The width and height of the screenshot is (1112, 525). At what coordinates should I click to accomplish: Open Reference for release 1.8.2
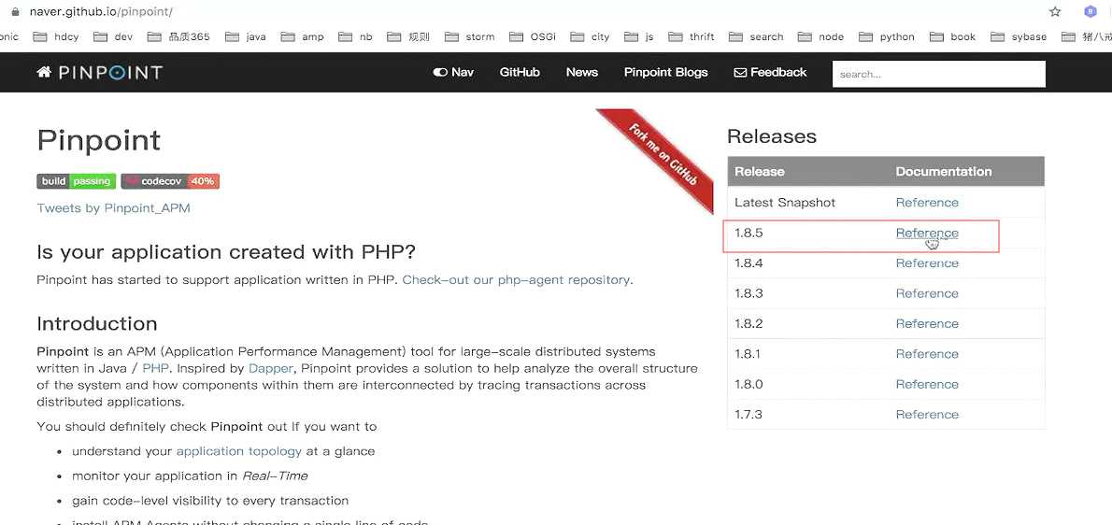[x=927, y=324]
